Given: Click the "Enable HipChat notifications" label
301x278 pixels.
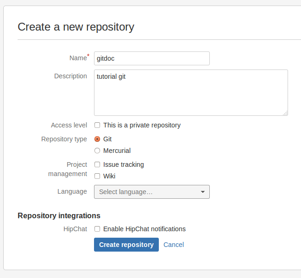Looking at the screenshot, I should tap(144, 229).
